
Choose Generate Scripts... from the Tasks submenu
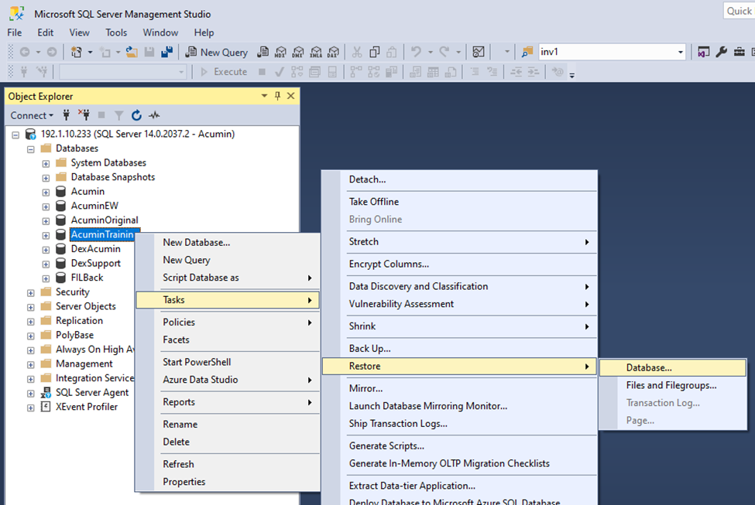pyautogui.click(x=459, y=446)
